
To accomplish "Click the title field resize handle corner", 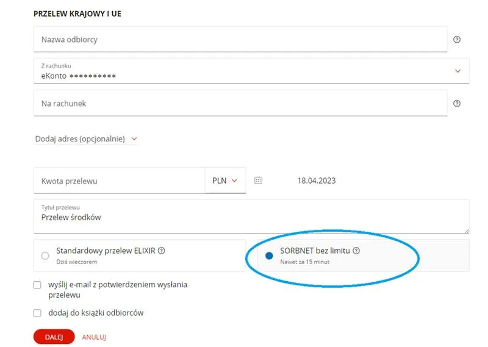I will tap(467, 231).
